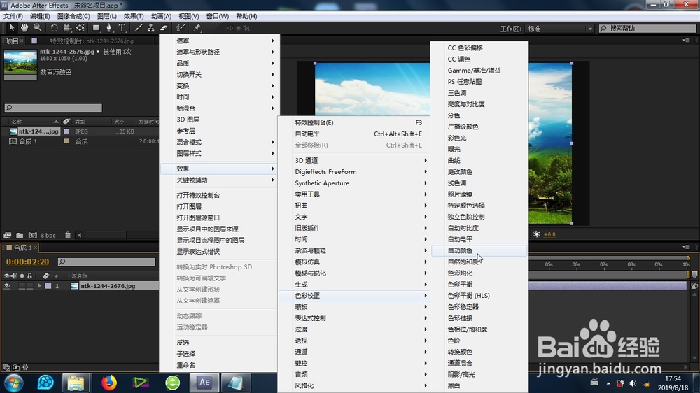This screenshot has width=700, height=393.
Task: Choose 曲线 effect
Action: click(479, 160)
